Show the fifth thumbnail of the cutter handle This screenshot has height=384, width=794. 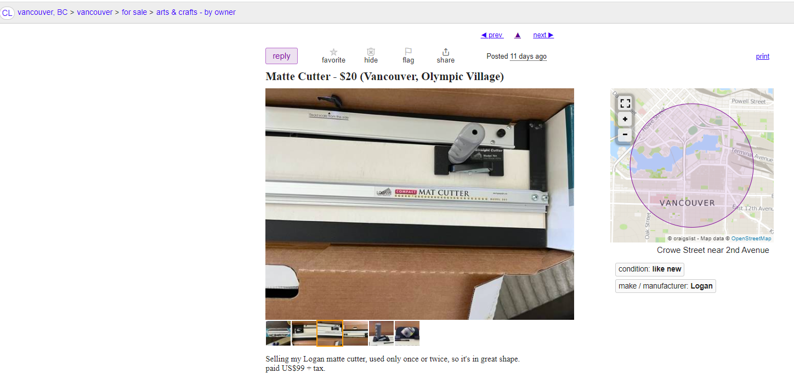pos(381,333)
